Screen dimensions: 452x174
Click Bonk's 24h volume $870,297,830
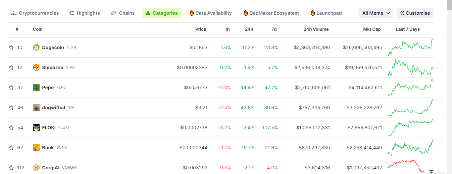click(314, 148)
